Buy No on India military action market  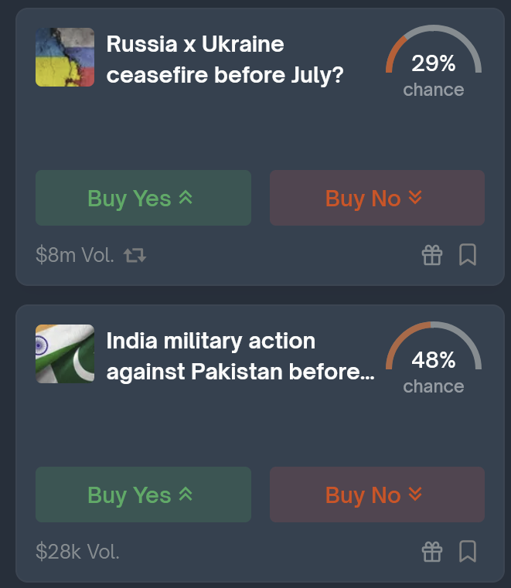tap(377, 495)
